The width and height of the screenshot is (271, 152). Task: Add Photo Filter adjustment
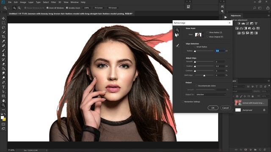[x=249, y=28]
